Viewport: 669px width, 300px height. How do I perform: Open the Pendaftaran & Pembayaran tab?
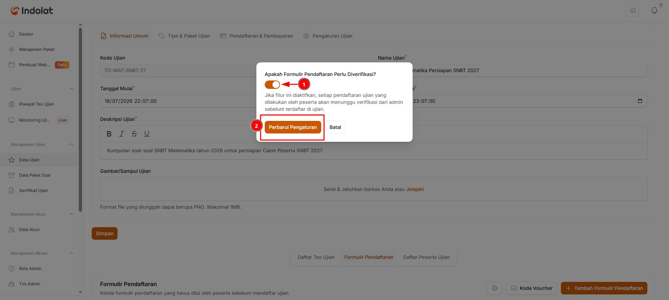pos(256,36)
